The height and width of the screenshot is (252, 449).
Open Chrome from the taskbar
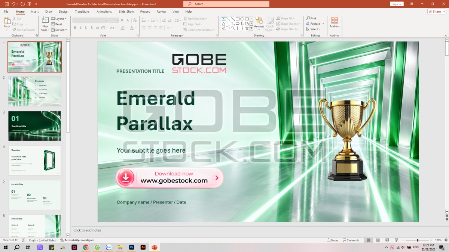pyautogui.click(x=86, y=247)
